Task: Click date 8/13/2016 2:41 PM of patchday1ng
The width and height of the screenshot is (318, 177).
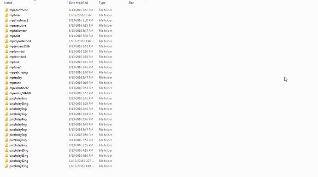Action: tap(81, 98)
